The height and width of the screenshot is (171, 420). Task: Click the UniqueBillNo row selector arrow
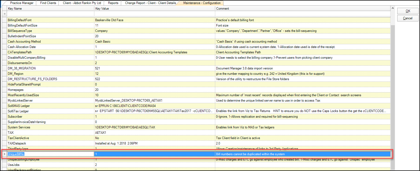click(4, 154)
